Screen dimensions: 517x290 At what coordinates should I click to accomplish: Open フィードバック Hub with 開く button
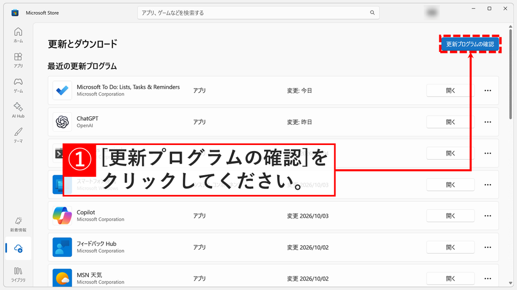(x=450, y=247)
